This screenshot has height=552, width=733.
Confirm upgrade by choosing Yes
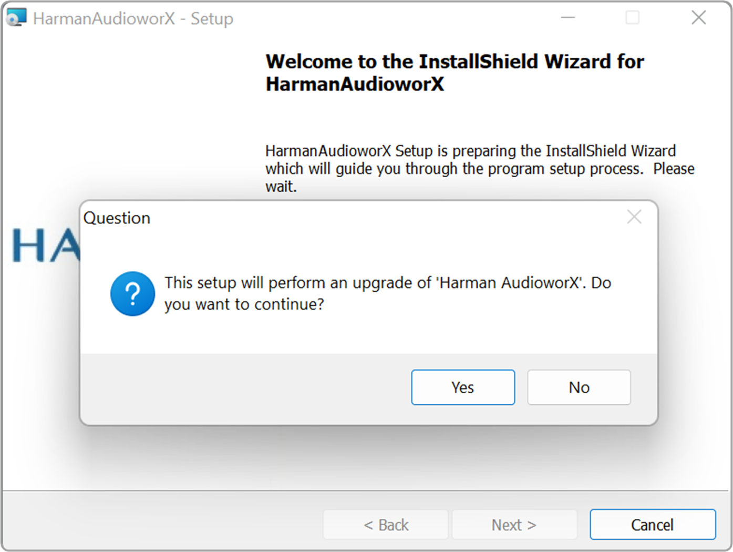tap(463, 387)
